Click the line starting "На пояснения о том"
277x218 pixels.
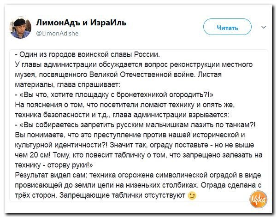(x=125, y=105)
